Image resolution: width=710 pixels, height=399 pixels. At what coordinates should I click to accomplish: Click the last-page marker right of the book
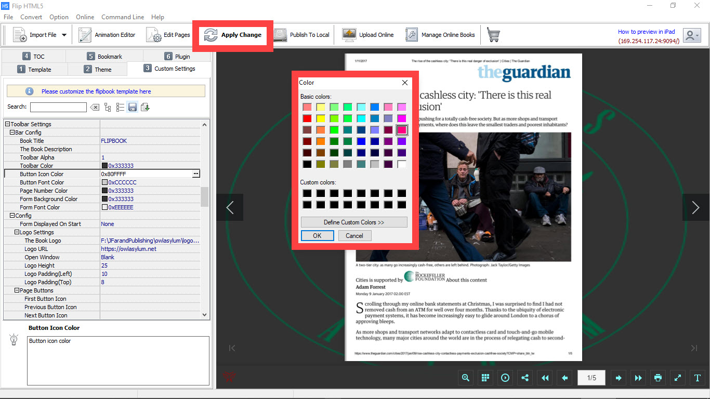694,348
